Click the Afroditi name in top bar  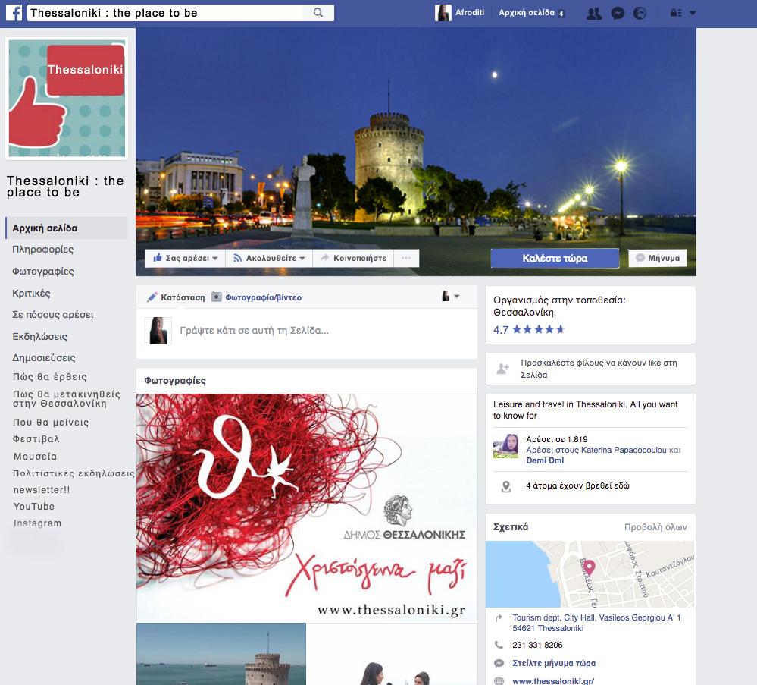coord(470,13)
